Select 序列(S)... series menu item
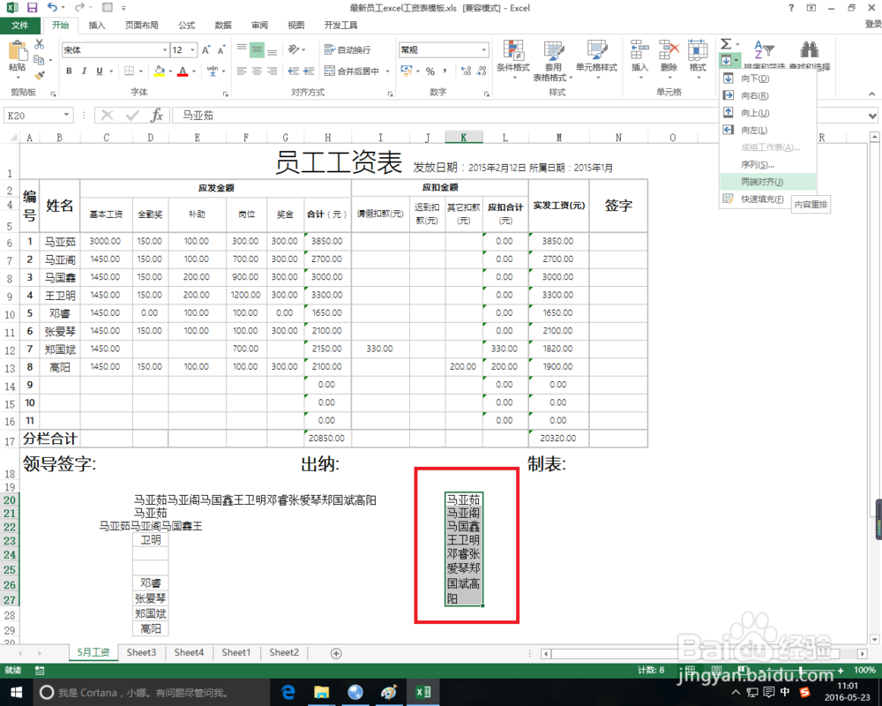Image resolution: width=882 pixels, height=706 pixels. click(x=768, y=164)
